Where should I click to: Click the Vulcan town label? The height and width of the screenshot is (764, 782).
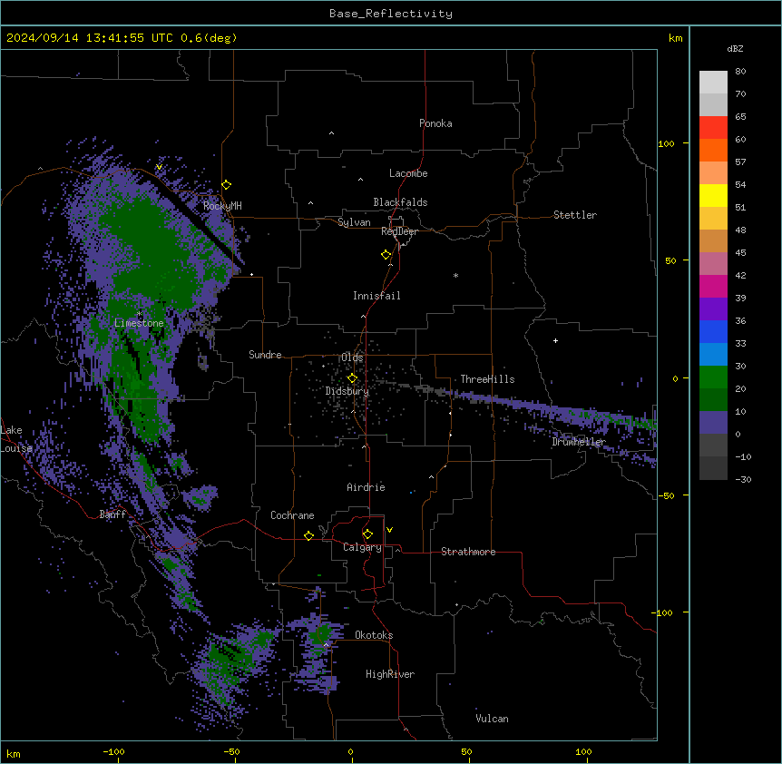pos(493,719)
